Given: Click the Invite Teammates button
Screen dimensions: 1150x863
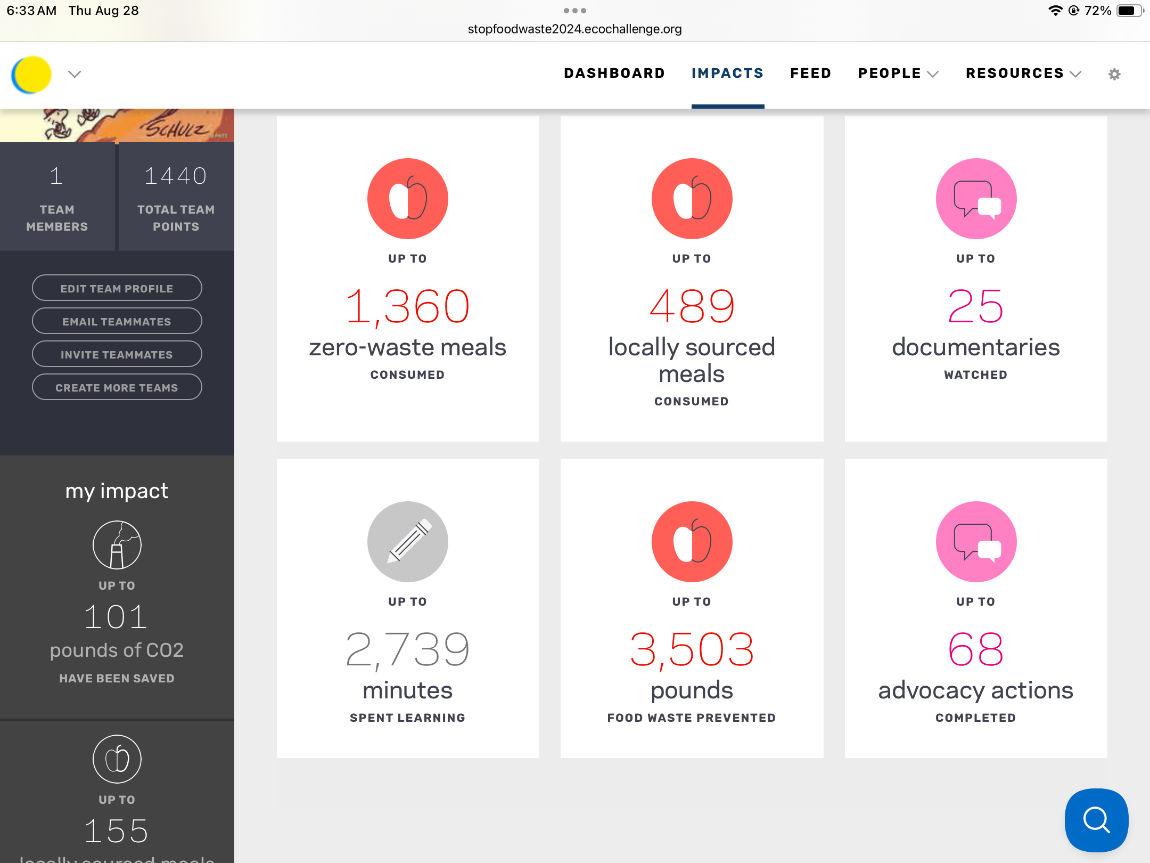Looking at the screenshot, I should [x=117, y=354].
